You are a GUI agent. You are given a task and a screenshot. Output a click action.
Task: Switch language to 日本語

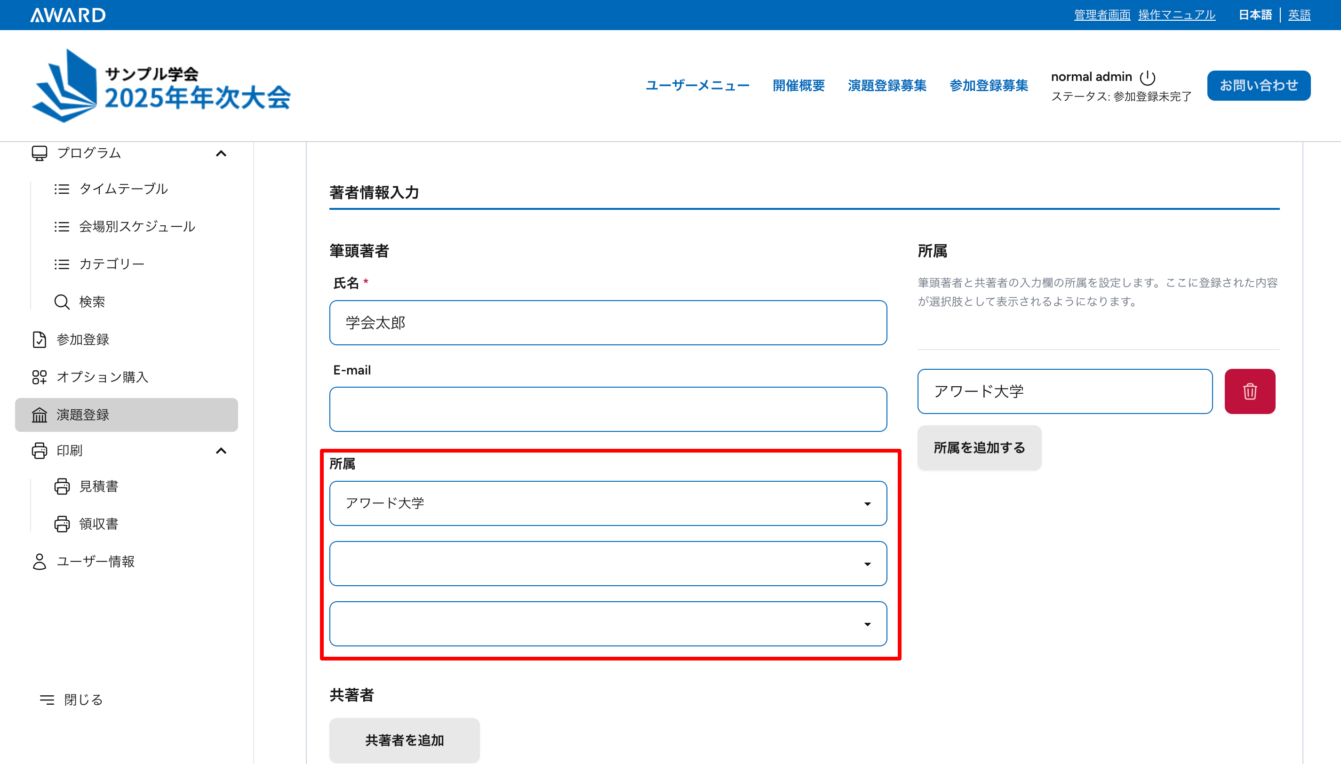pos(1255,15)
